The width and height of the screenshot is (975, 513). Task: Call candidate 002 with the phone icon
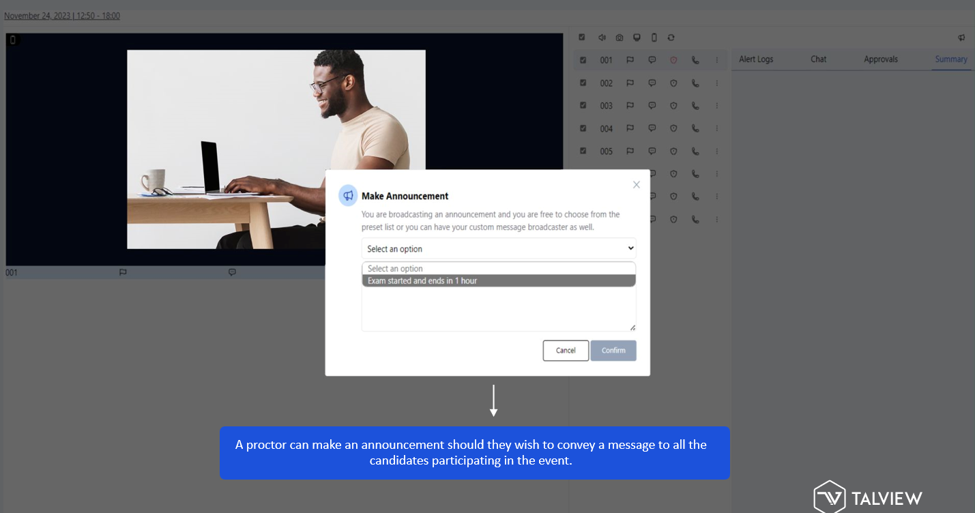695,83
